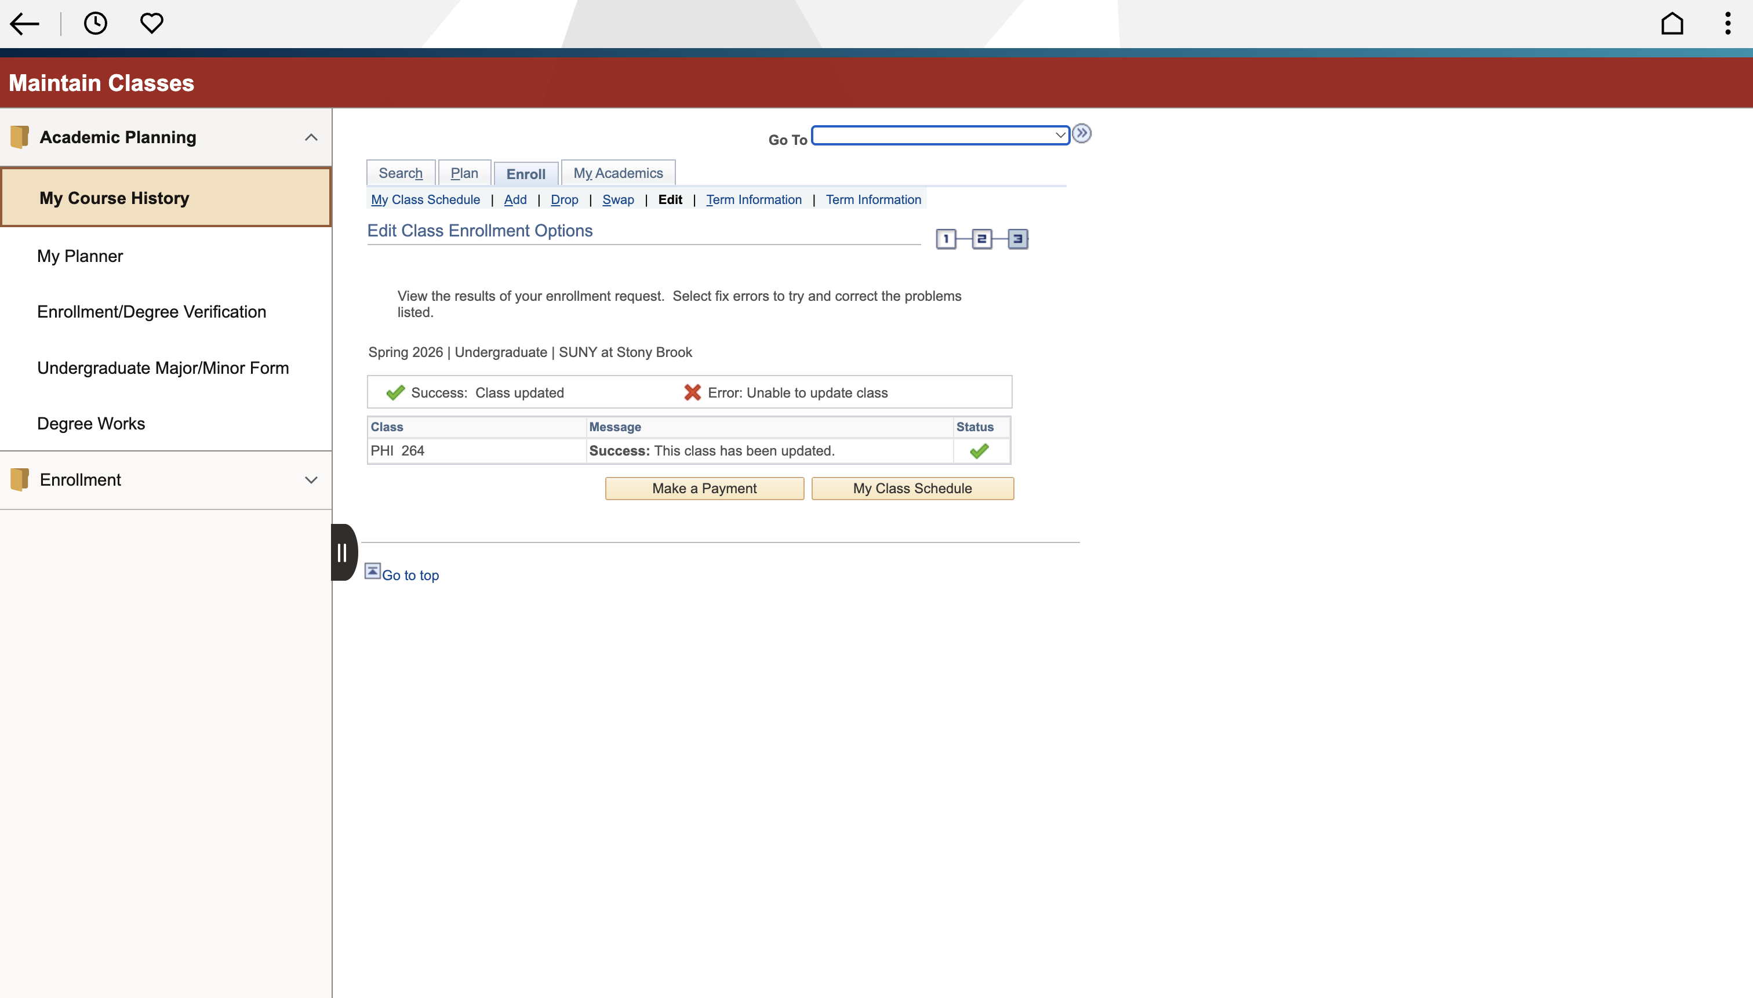Open the three-dot actions menu

(x=1727, y=24)
